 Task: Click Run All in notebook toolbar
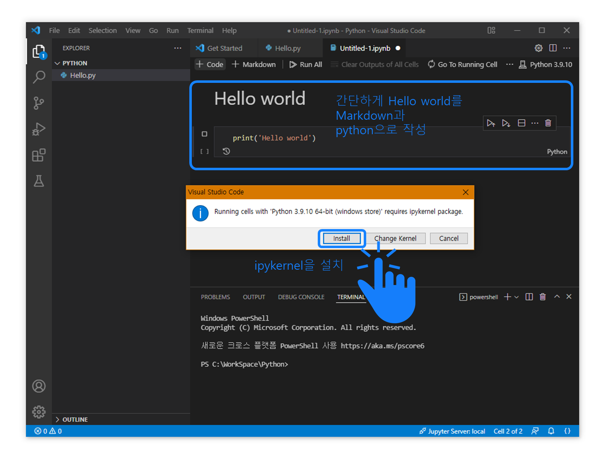(306, 64)
